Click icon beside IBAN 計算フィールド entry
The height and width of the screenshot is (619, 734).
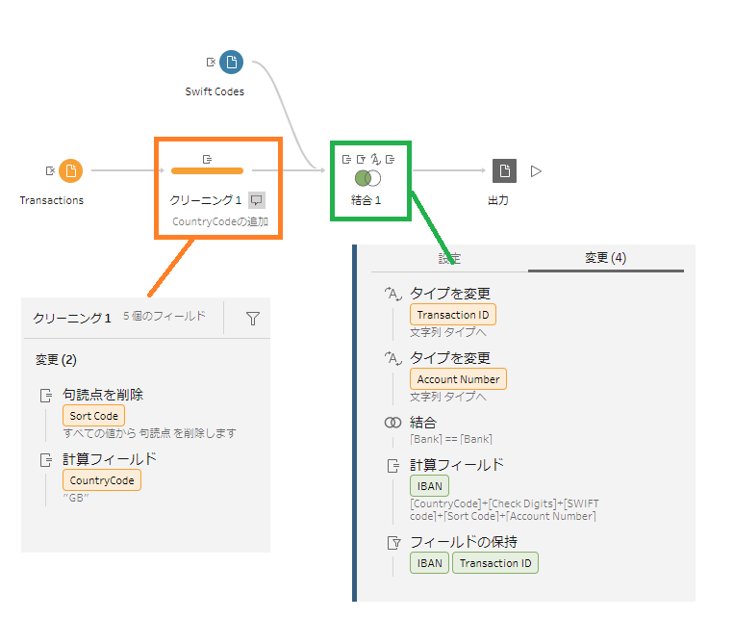(393, 466)
